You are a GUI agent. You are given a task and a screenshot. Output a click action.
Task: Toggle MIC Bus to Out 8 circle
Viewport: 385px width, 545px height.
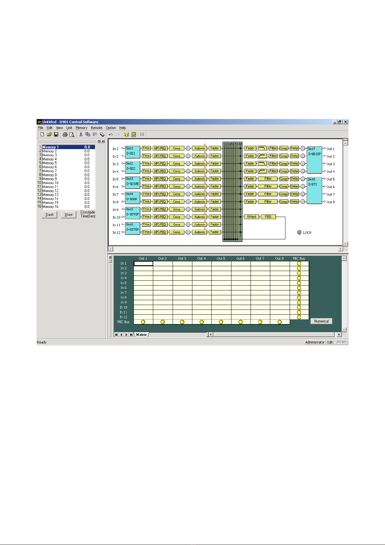point(280,322)
